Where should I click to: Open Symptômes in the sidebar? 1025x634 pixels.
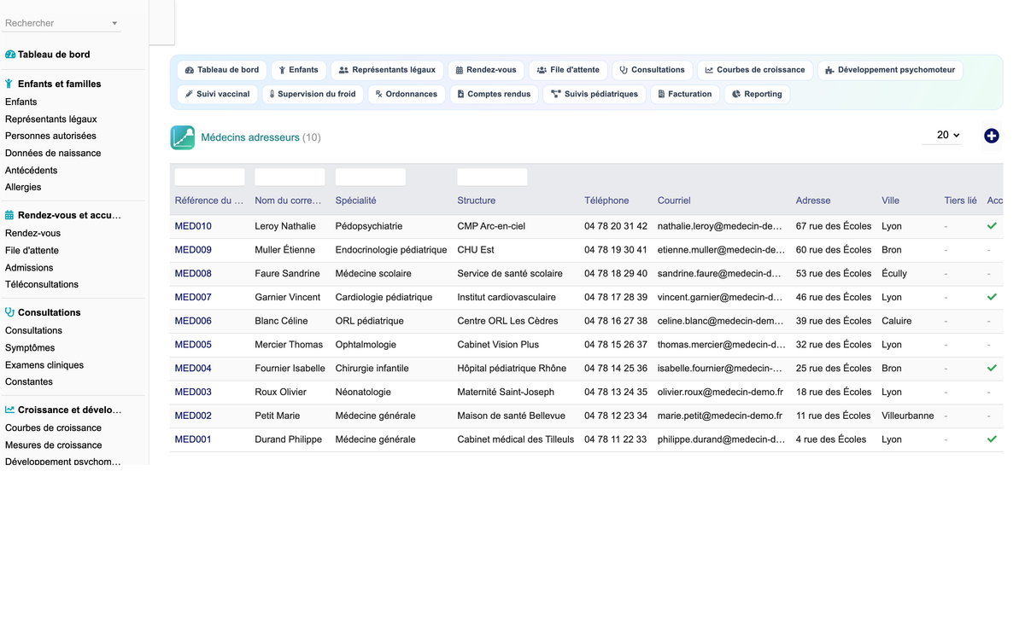30,347
